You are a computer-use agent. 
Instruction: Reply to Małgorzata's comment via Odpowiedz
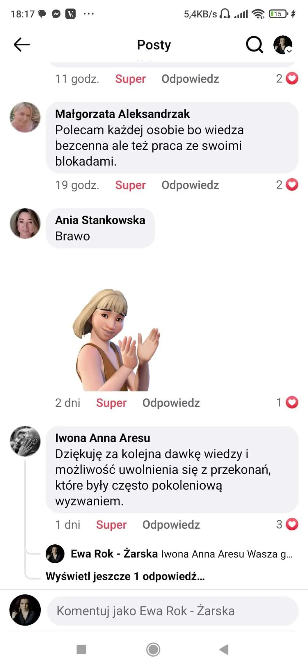click(190, 185)
